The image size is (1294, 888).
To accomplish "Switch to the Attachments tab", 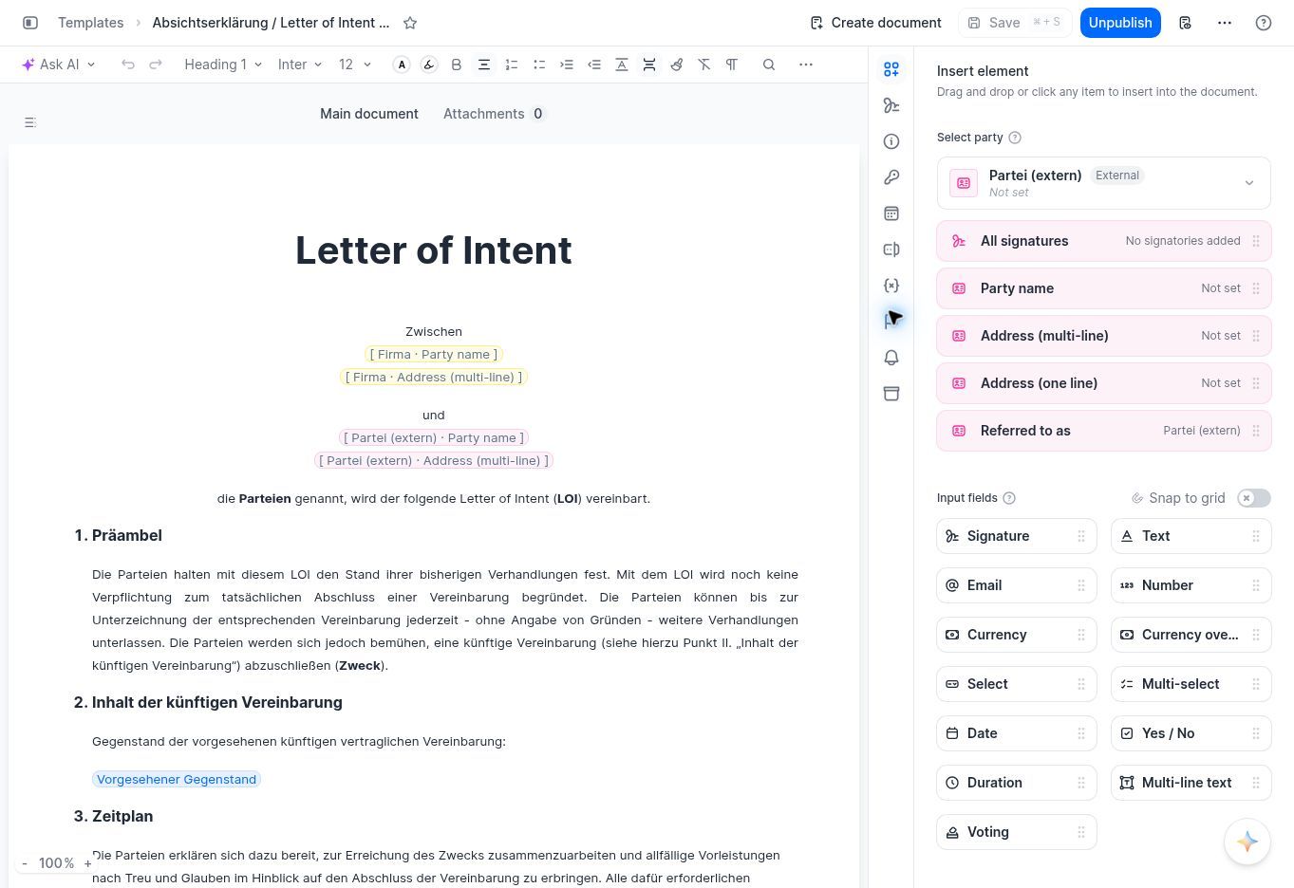I will [494, 114].
